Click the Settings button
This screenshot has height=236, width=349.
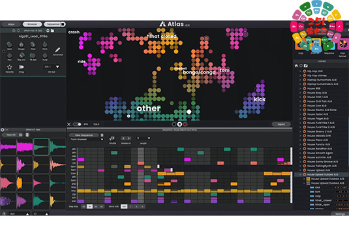(340, 214)
